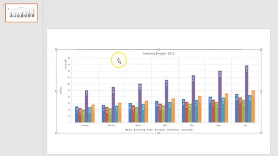
Task: Click the 'January' axis label
Action: (x=85, y=125)
